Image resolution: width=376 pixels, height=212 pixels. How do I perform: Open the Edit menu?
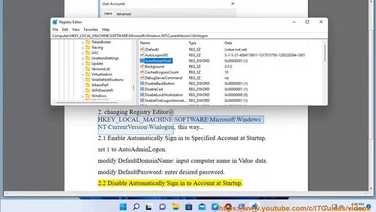click(65, 29)
